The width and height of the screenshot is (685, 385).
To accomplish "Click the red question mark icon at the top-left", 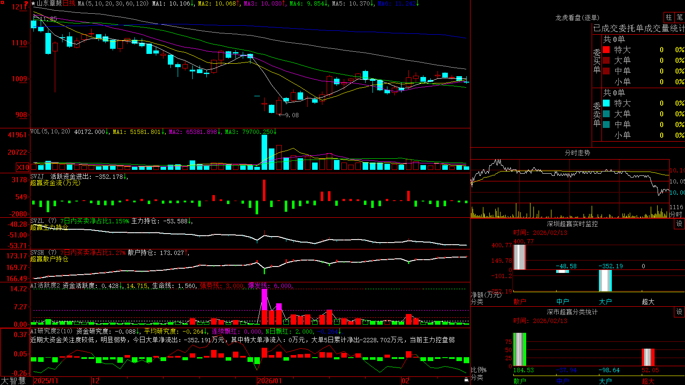I will pos(27,3).
